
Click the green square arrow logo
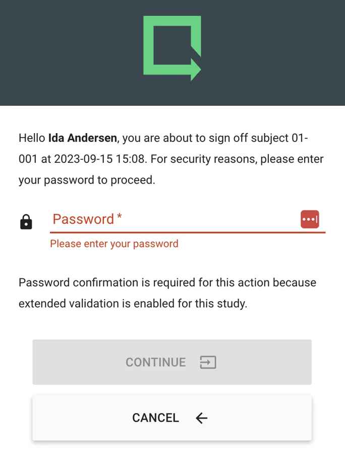tap(172, 48)
